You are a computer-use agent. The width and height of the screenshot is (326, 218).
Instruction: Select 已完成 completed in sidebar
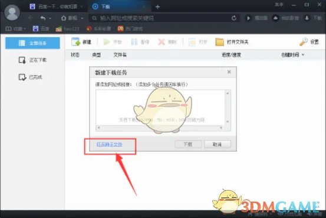31,77
